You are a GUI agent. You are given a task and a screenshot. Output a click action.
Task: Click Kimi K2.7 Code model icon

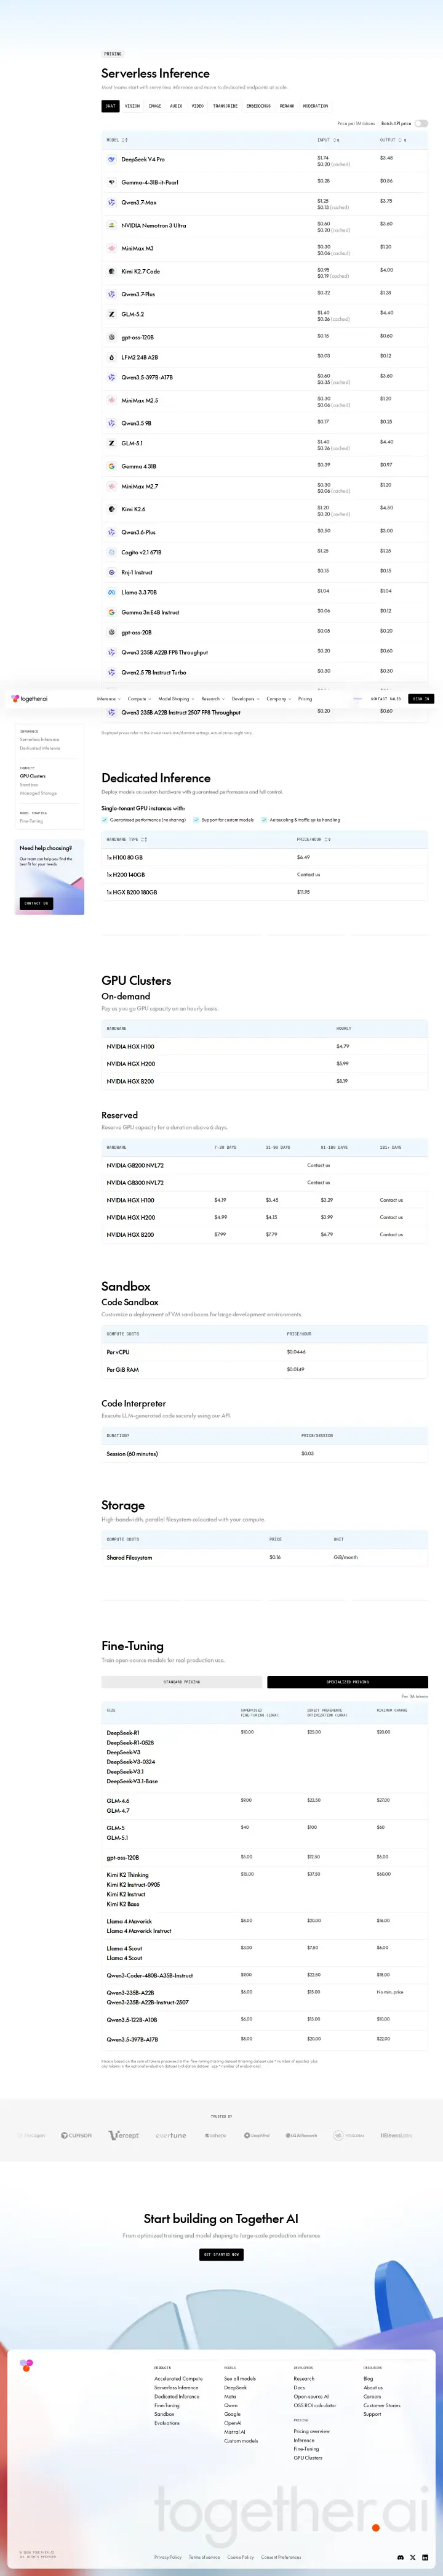point(112,271)
